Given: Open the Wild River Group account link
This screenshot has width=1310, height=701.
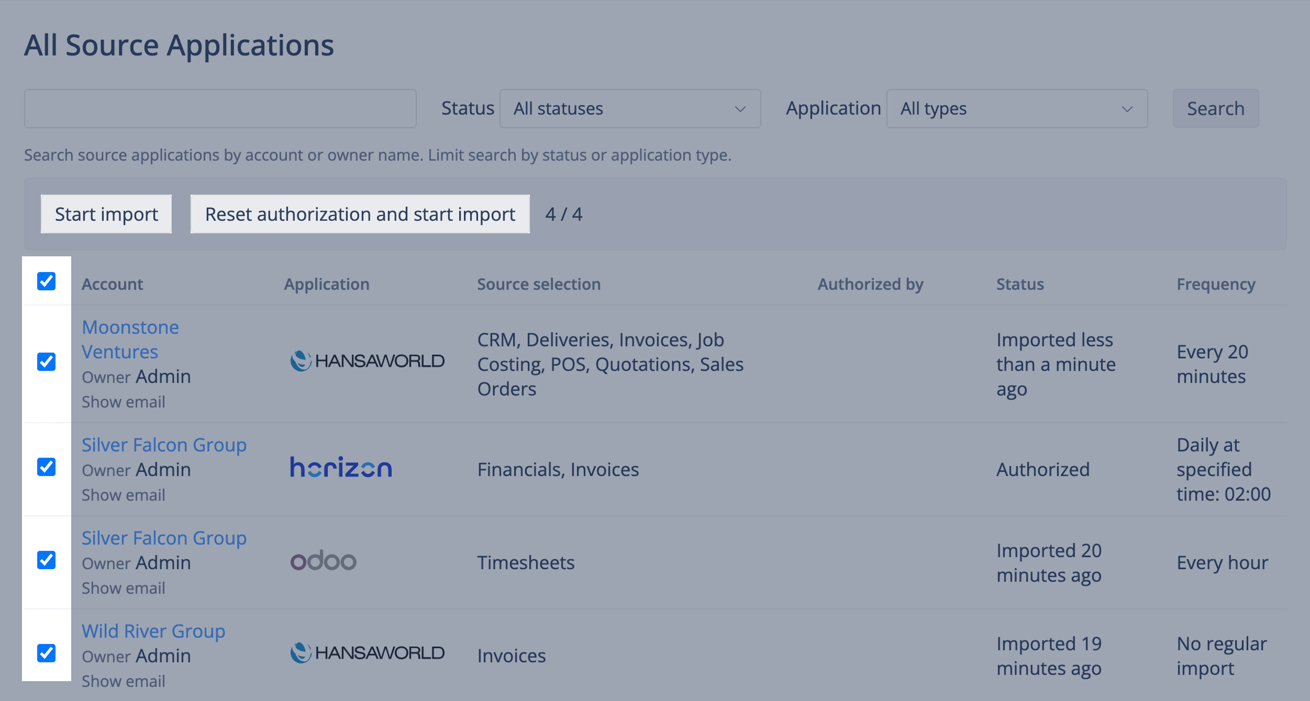Looking at the screenshot, I should pos(153,631).
